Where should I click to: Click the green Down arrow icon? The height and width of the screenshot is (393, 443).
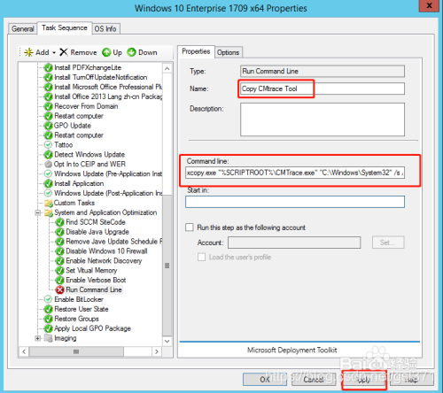[x=131, y=52]
